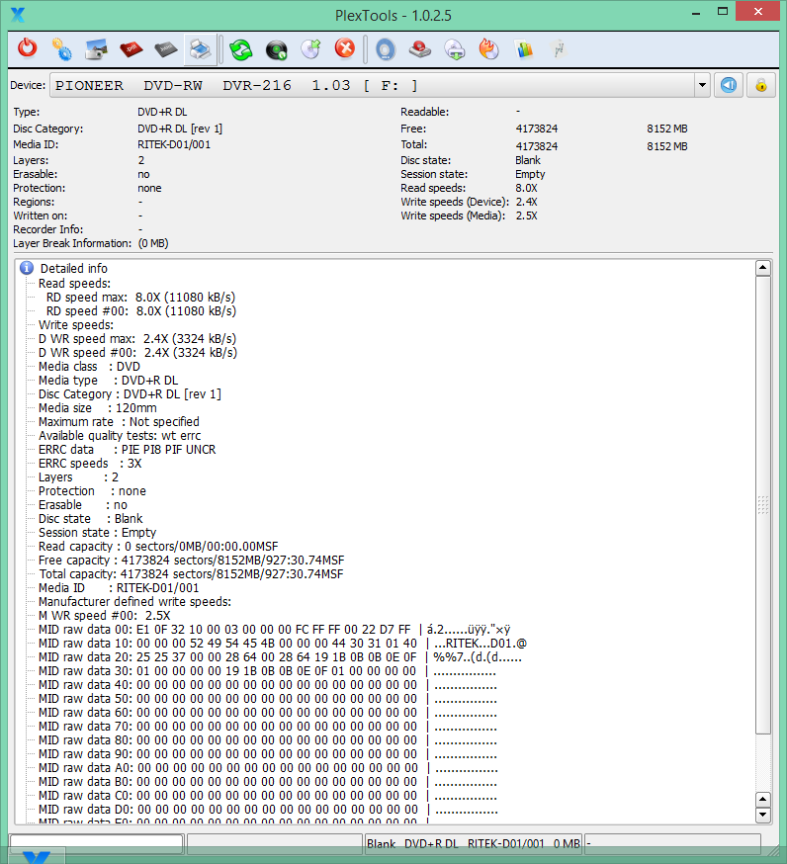The width and height of the screenshot is (787, 864).
Task: Export report with the PDF icon
Action: 131,49
